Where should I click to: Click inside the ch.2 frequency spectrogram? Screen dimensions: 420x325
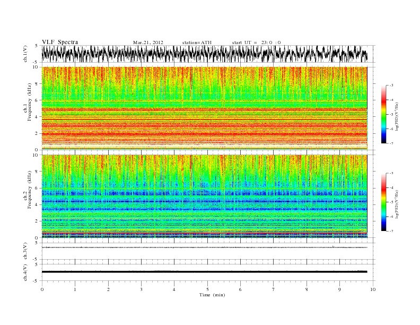(204, 196)
